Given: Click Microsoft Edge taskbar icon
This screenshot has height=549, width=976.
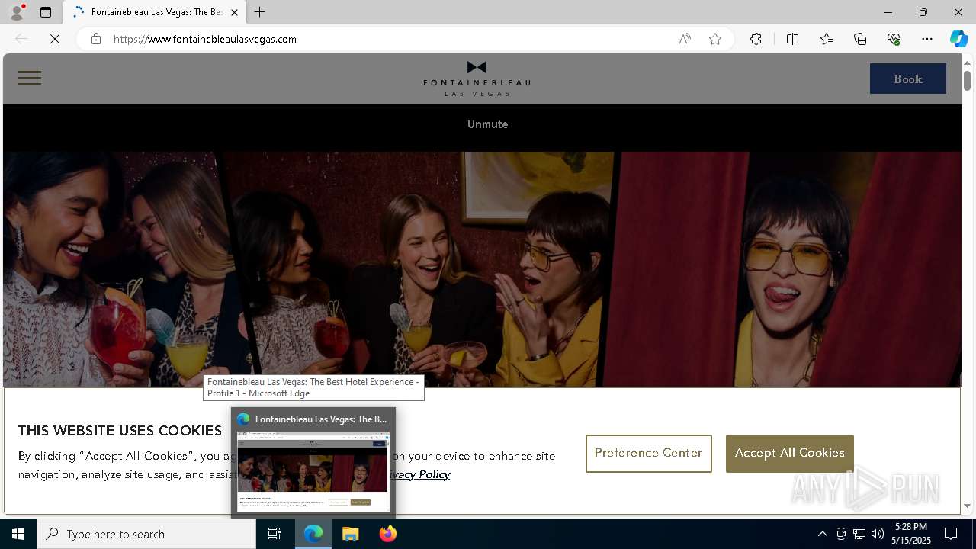Looking at the screenshot, I should (313, 534).
